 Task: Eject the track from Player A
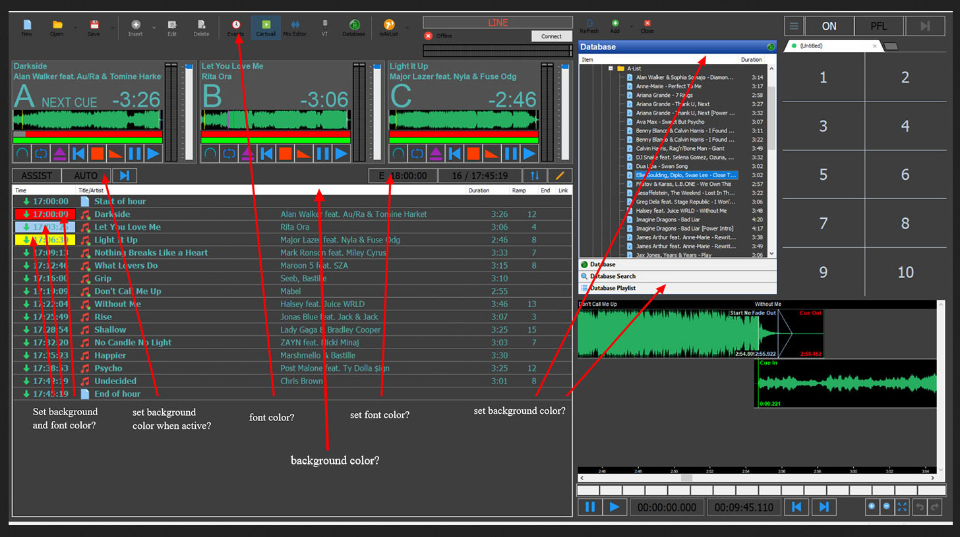pyautogui.click(x=60, y=154)
